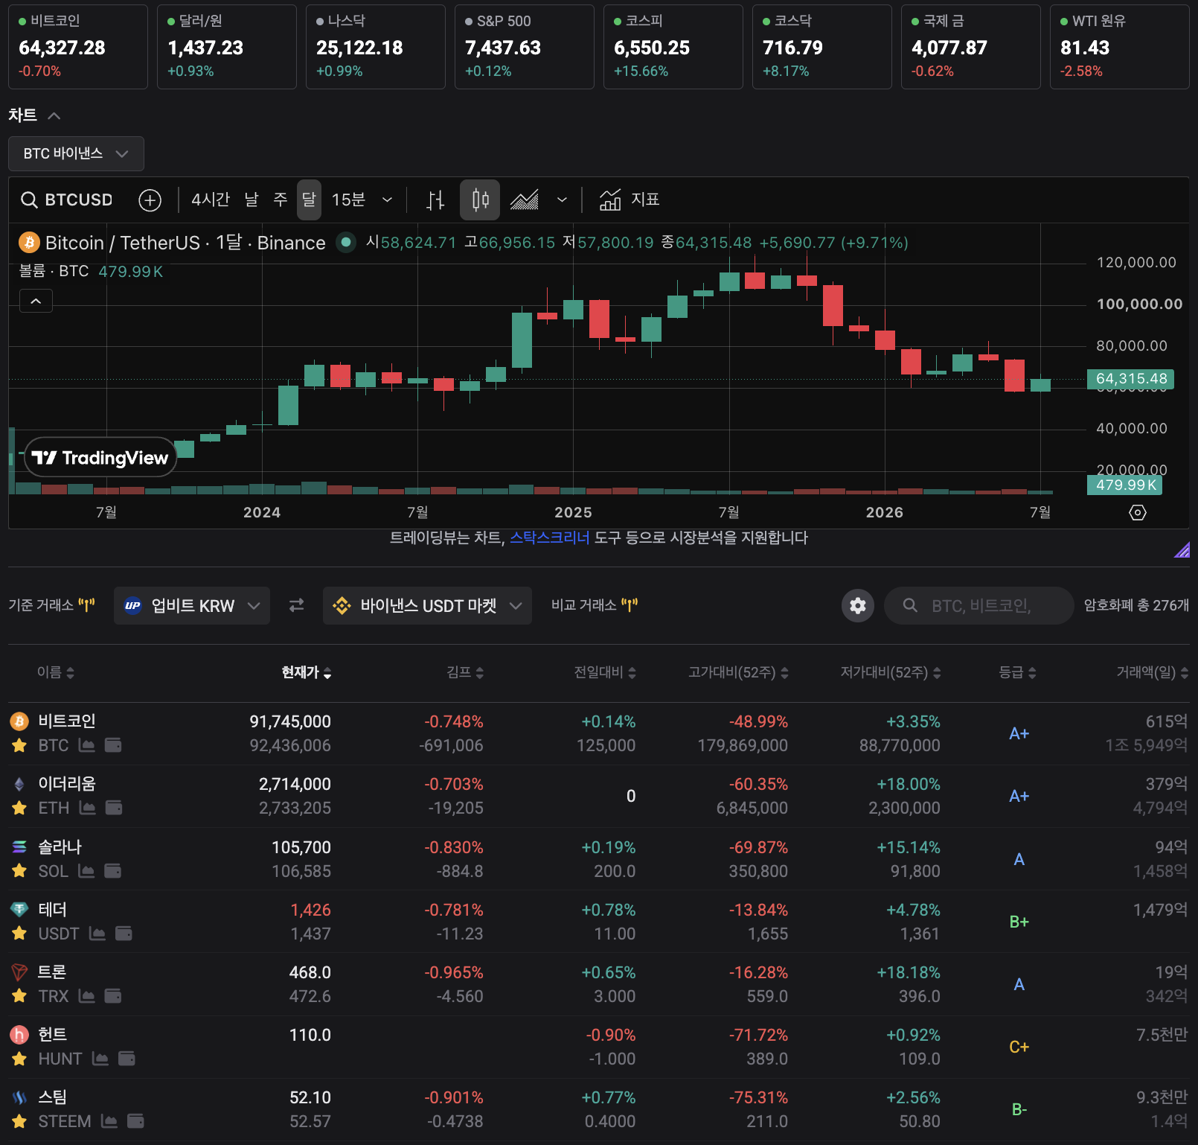Viewport: 1198px width, 1145px height.
Task: Add a comparison symbol with plus icon
Action: pos(150,200)
